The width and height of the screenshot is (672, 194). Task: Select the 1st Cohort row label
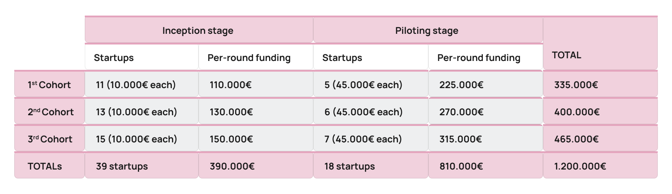point(50,84)
